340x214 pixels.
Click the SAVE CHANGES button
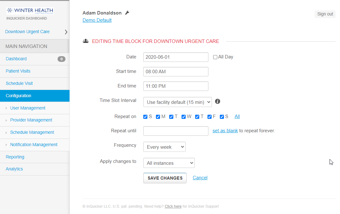[x=165, y=178]
